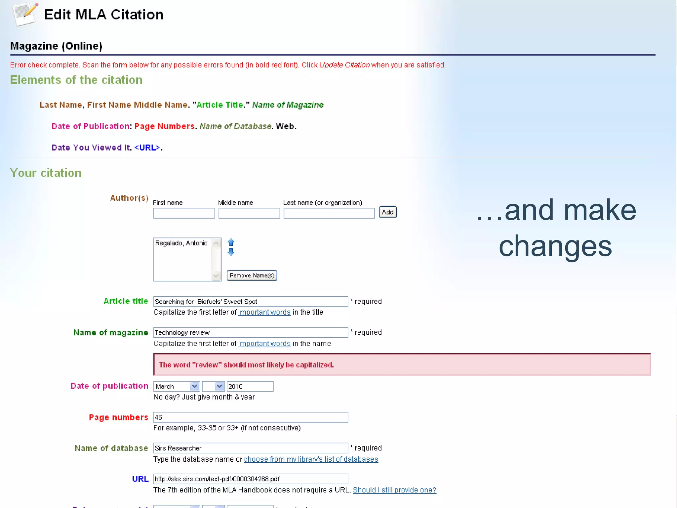Focus the Last name (or organization) field
677x508 pixels.
click(329, 213)
